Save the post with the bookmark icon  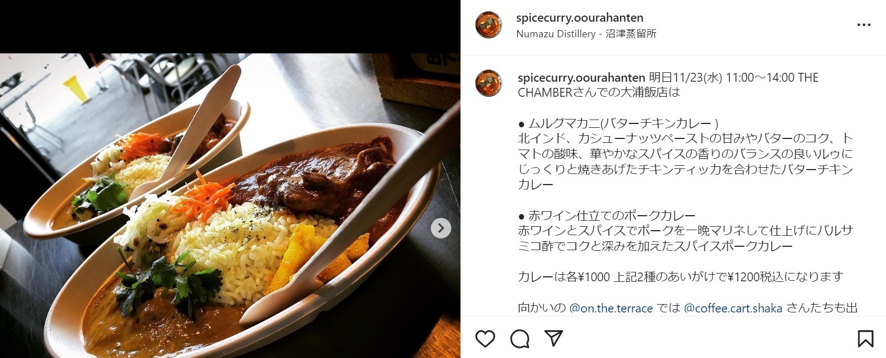[865, 339]
